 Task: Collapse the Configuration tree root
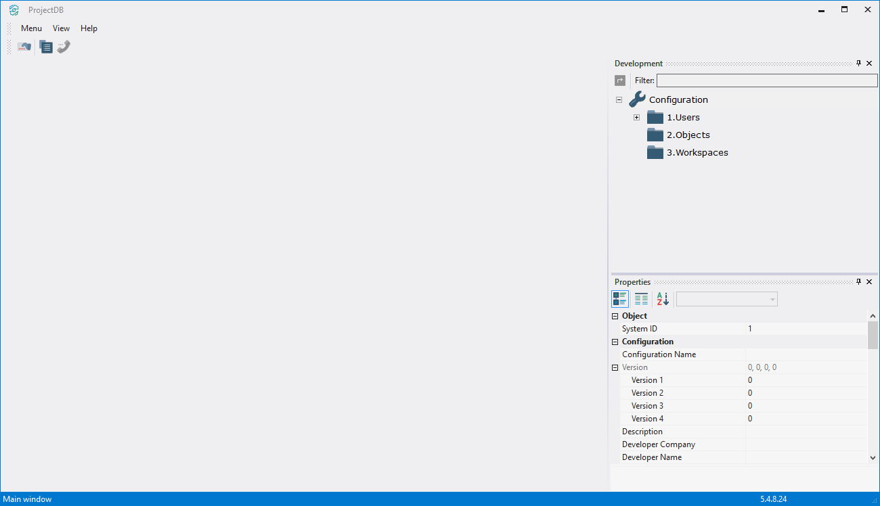(619, 99)
